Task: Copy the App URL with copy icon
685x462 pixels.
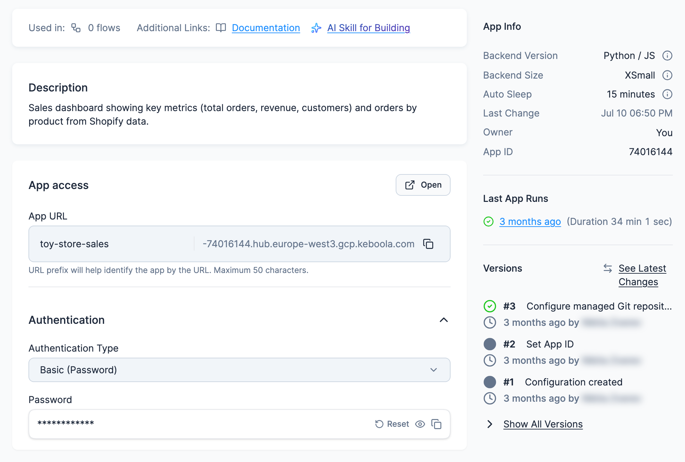Action: [428, 244]
